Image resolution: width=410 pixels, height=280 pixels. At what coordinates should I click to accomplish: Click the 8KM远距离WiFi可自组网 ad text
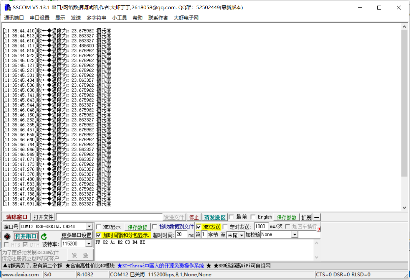point(242,266)
